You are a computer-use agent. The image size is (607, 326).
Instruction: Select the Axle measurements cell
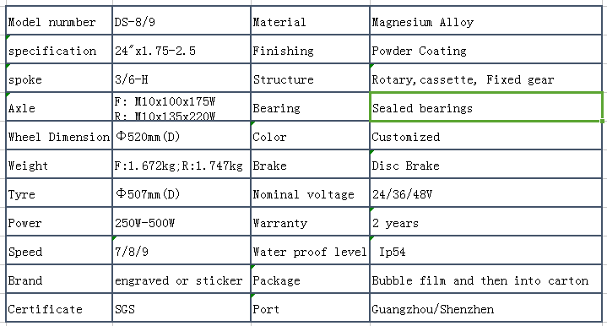click(182, 106)
